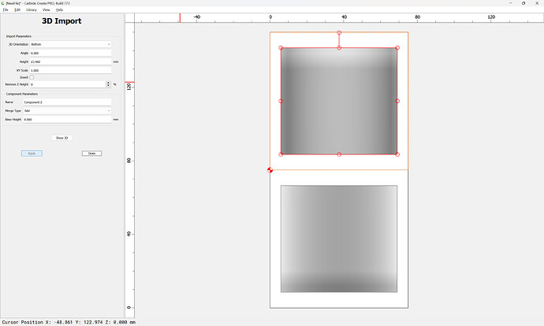
Task: Open the Edit menu
Action: pyautogui.click(x=17, y=9)
